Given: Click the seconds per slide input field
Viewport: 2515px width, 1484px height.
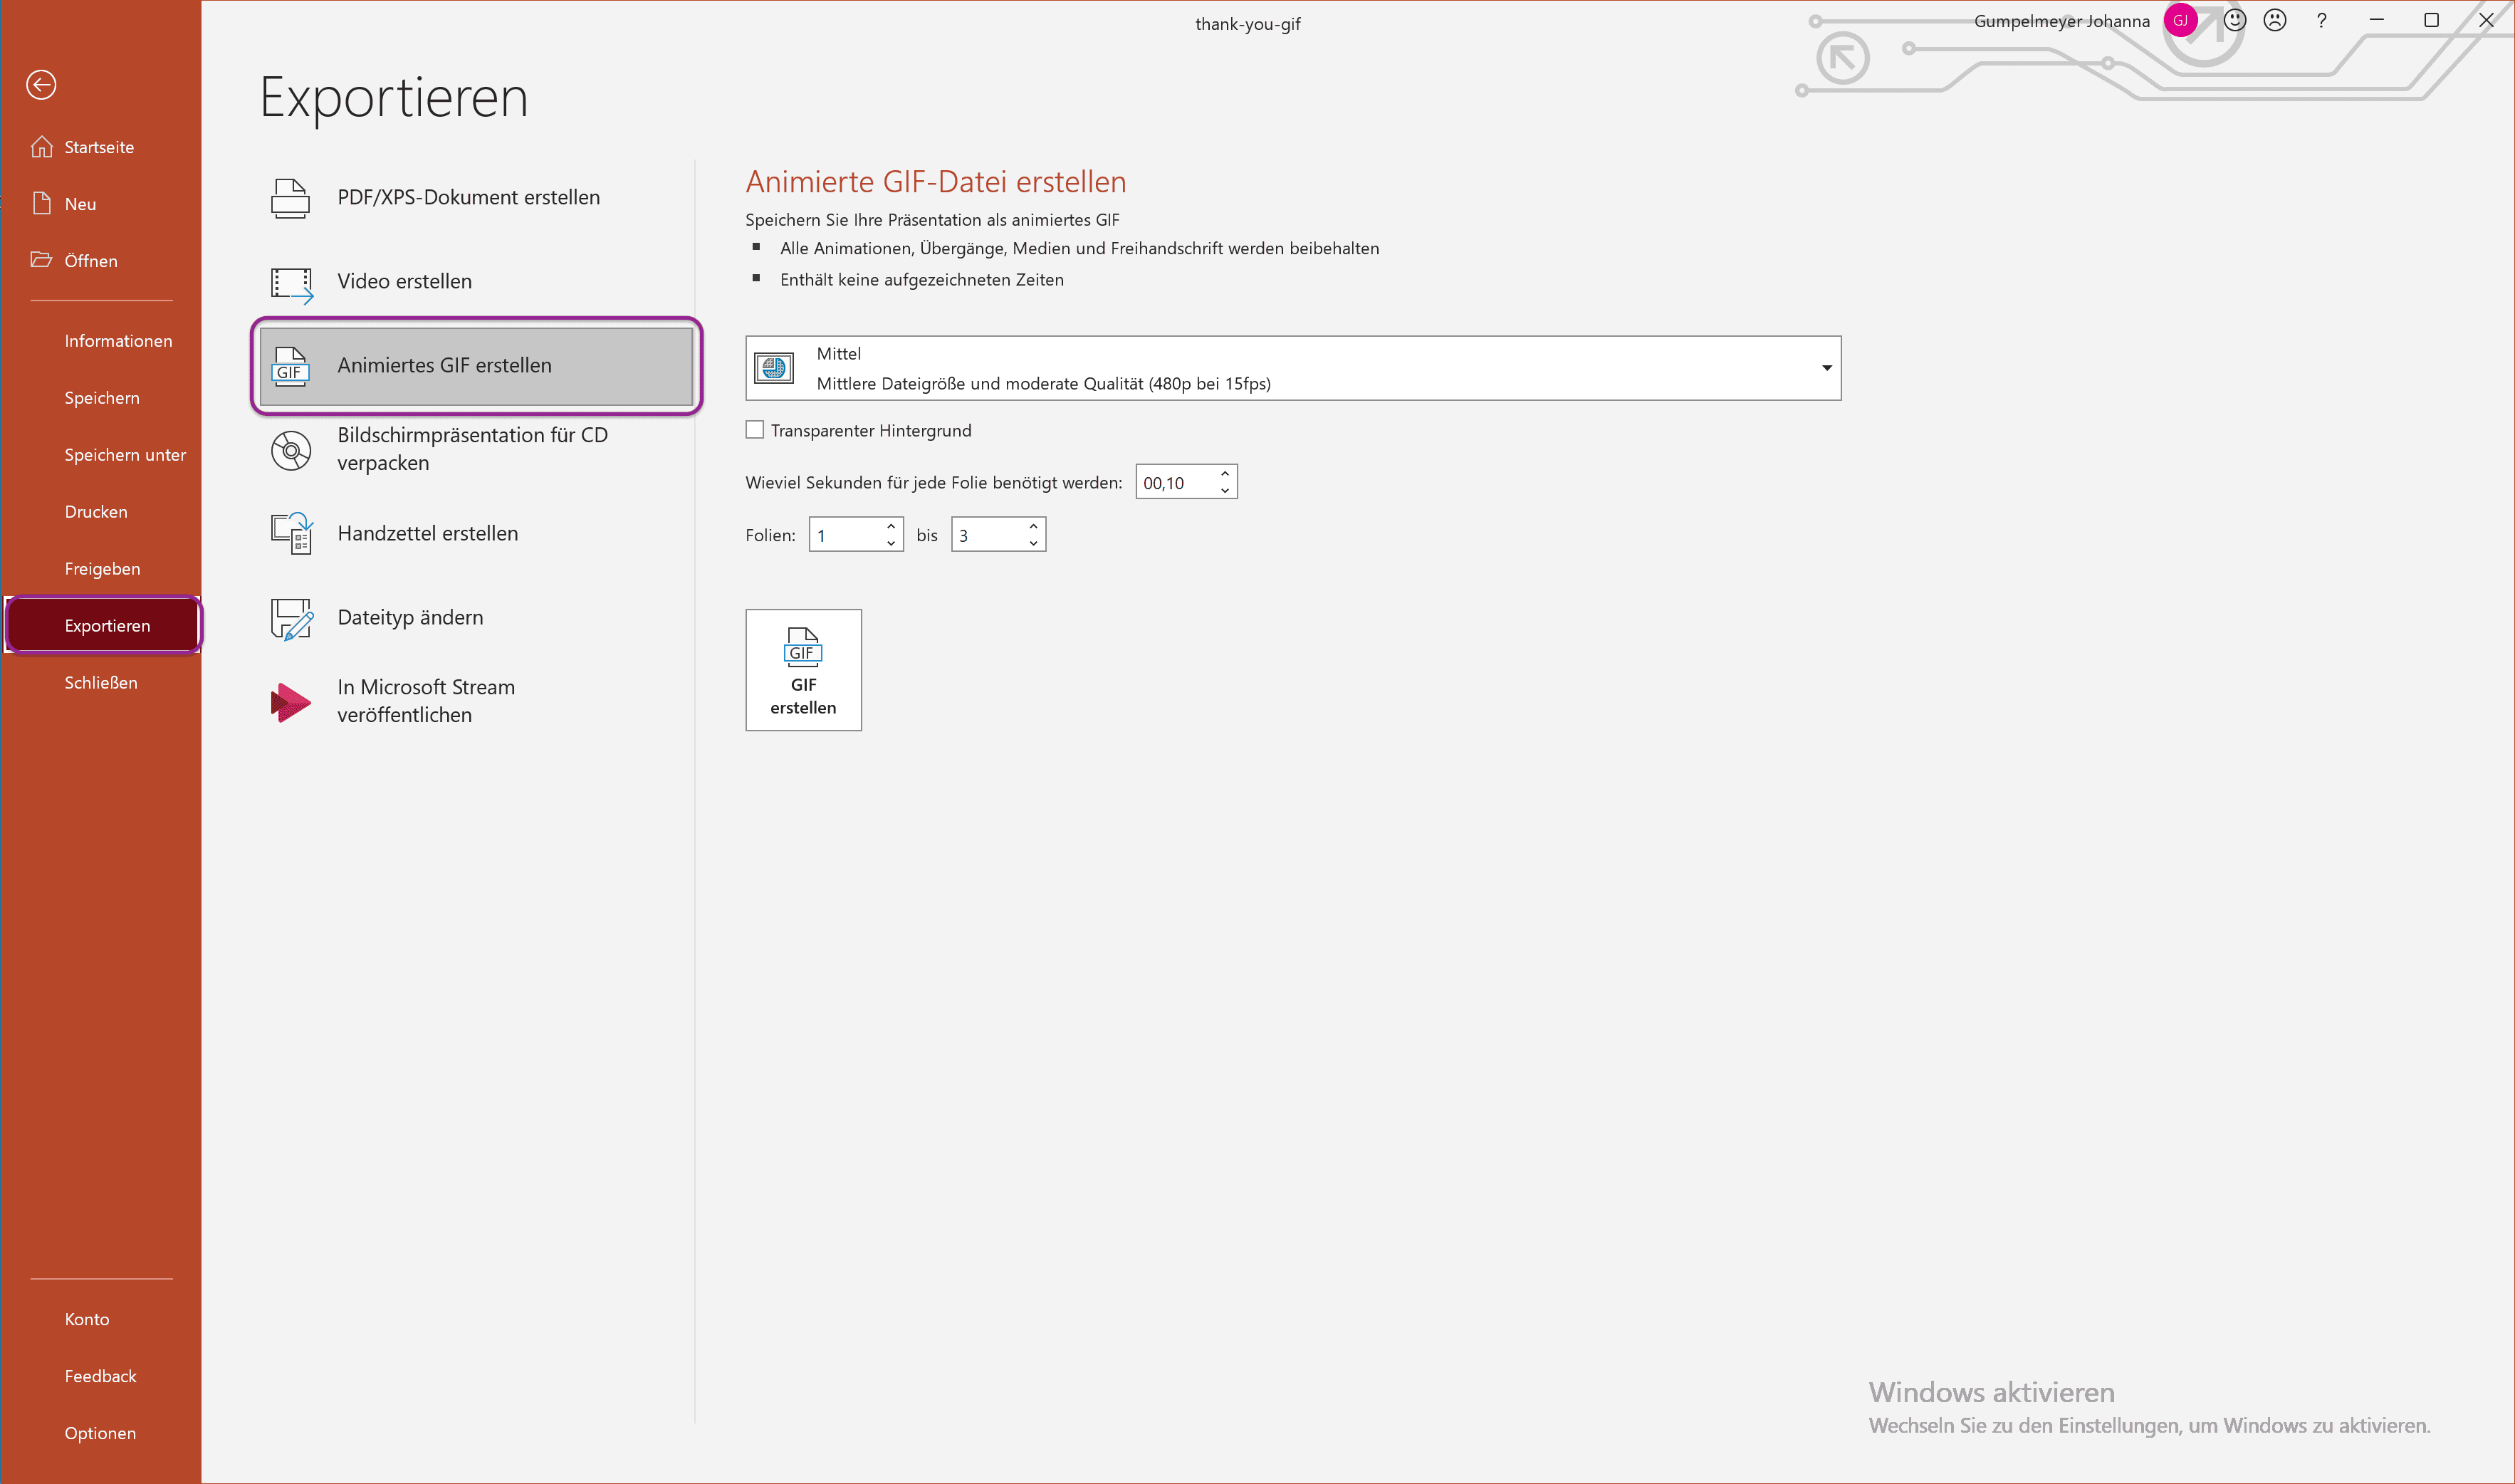Looking at the screenshot, I should point(1174,483).
